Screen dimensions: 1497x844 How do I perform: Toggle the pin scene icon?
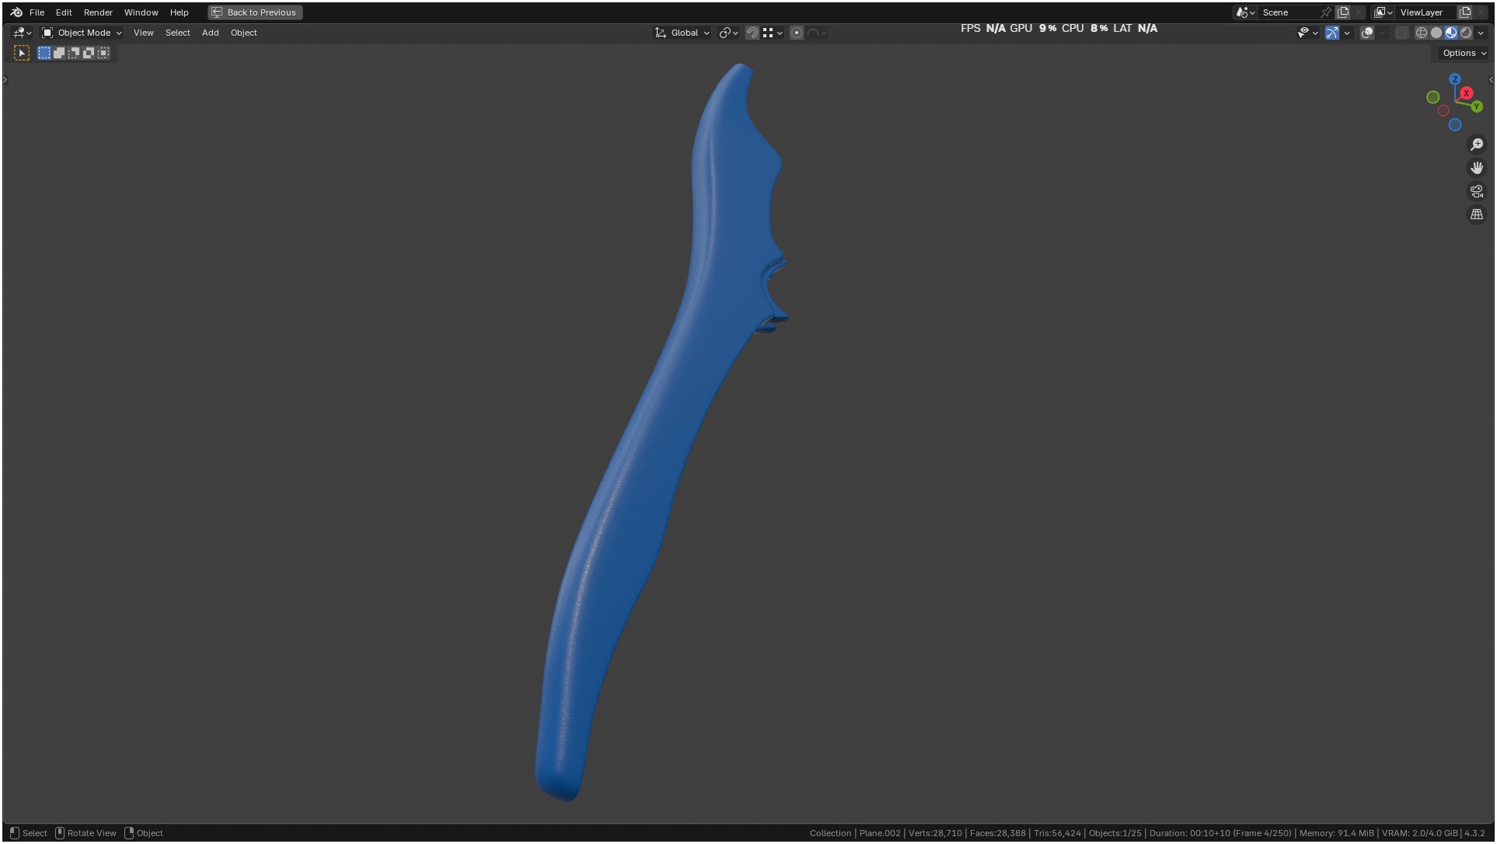point(1326,12)
